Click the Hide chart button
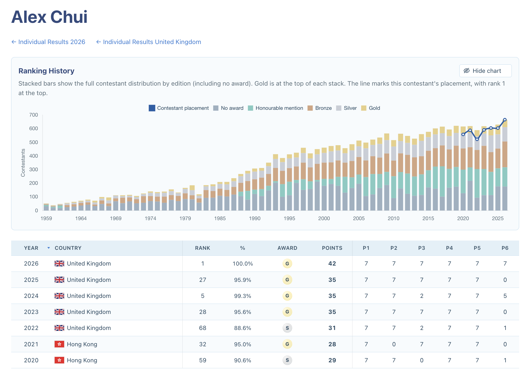This screenshot has width=530, height=374. (485, 71)
